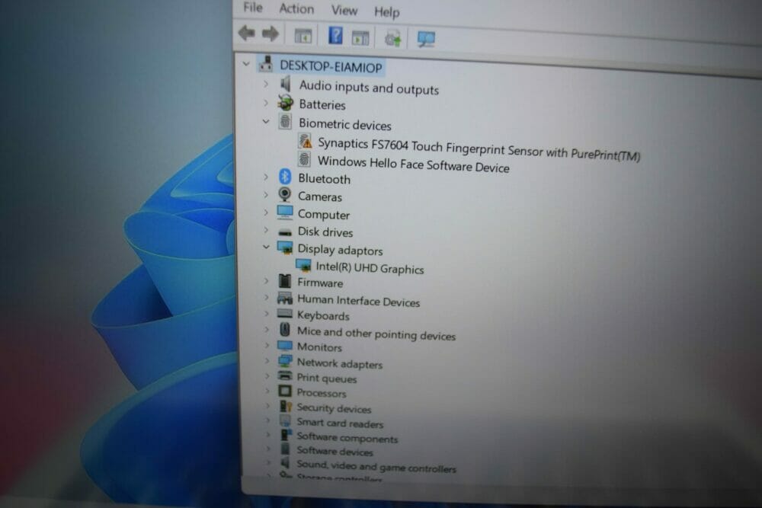The height and width of the screenshot is (508, 762).
Task: Open the View menu
Action: pyautogui.click(x=344, y=10)
